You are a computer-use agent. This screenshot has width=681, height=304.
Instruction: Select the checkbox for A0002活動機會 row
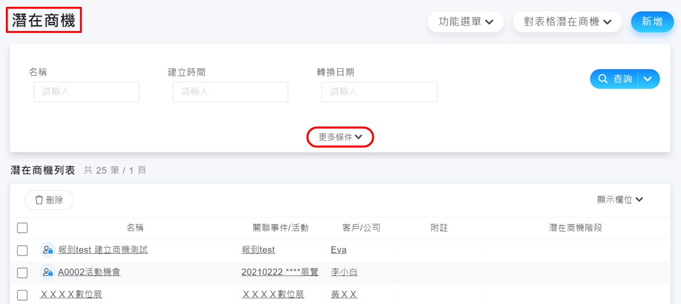(x=23, y=272)
